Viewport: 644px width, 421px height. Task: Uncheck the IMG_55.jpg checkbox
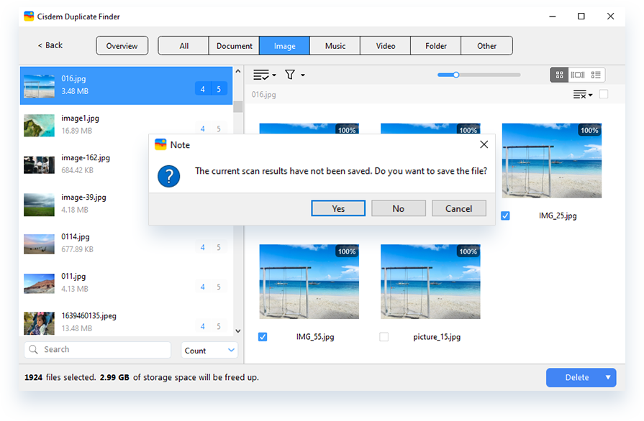click(263, 337)
